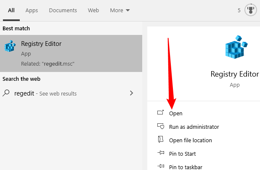Click the Registry Editor title in preview pane
Screen dimensions: 260x170
pyautogui.click(x=234, y=74)
